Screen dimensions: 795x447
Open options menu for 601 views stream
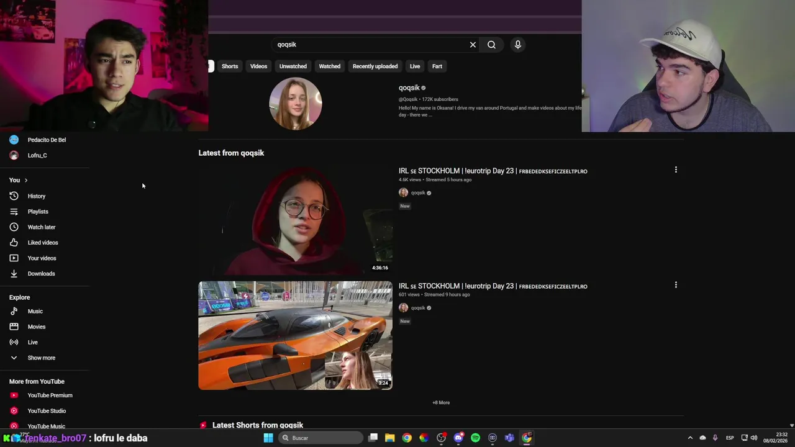(676, 285)
